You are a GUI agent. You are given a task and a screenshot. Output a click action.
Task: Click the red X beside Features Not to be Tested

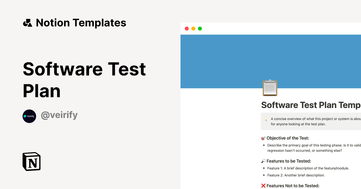pos(263,185)
